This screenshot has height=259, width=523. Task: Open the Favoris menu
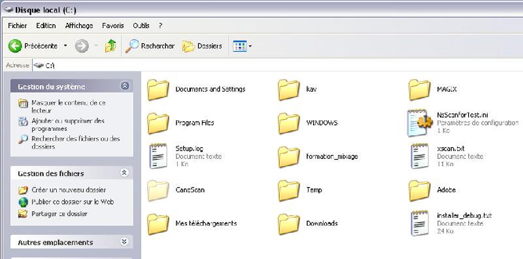(x=113, y=26)
